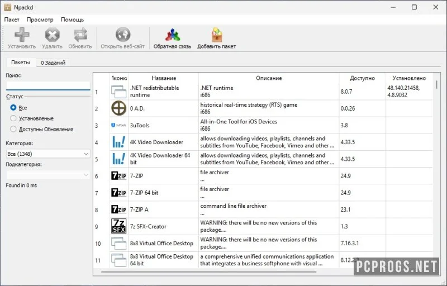Click the Npackd app icon in title bar
Image resolution: width=447 pixels, height=286 pixels.
point(8,7)
